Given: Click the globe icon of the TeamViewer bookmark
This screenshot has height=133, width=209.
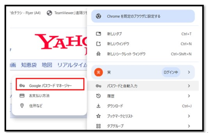Looking at the screenshot, I should pyautogui.click(x=49, y=13).
